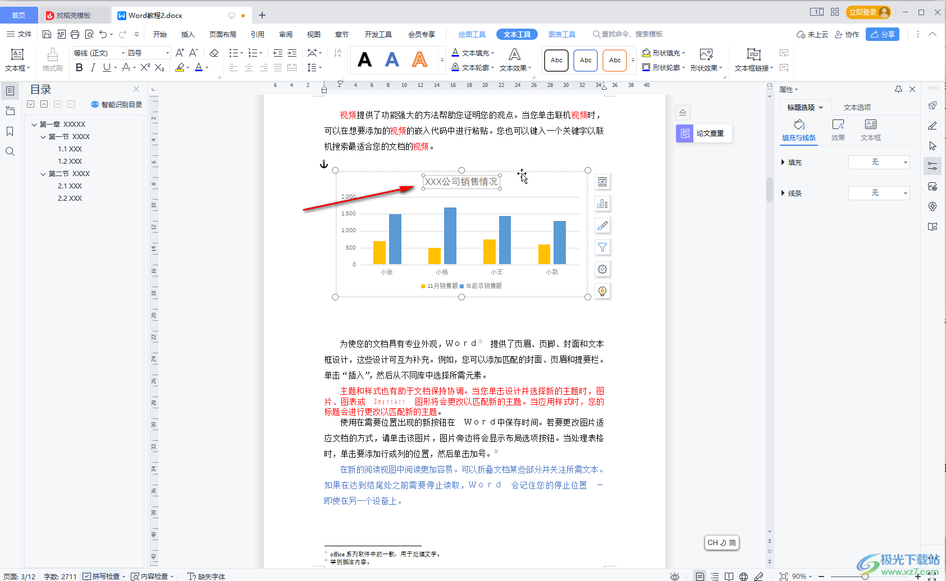946x581 pixels.
Task: Select the 文本选项 tab in properties
Action: click(857, 107)
